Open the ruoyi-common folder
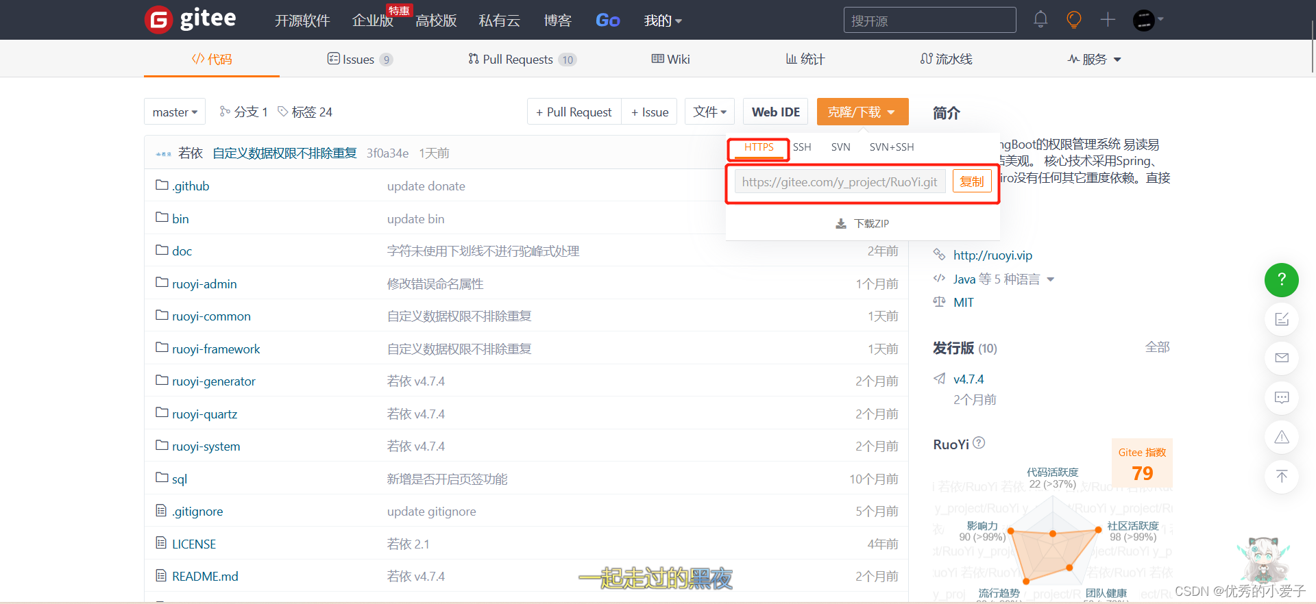The width and height of the screenshot is (1316, 604). (x=211, y=316)
